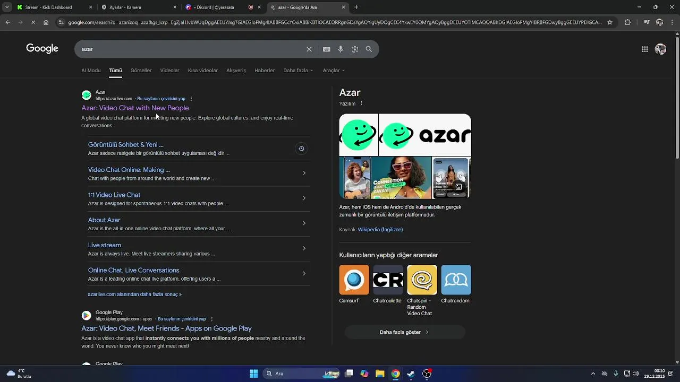
Task: Open Chrome home page button
Action: [x=46, y=22]
